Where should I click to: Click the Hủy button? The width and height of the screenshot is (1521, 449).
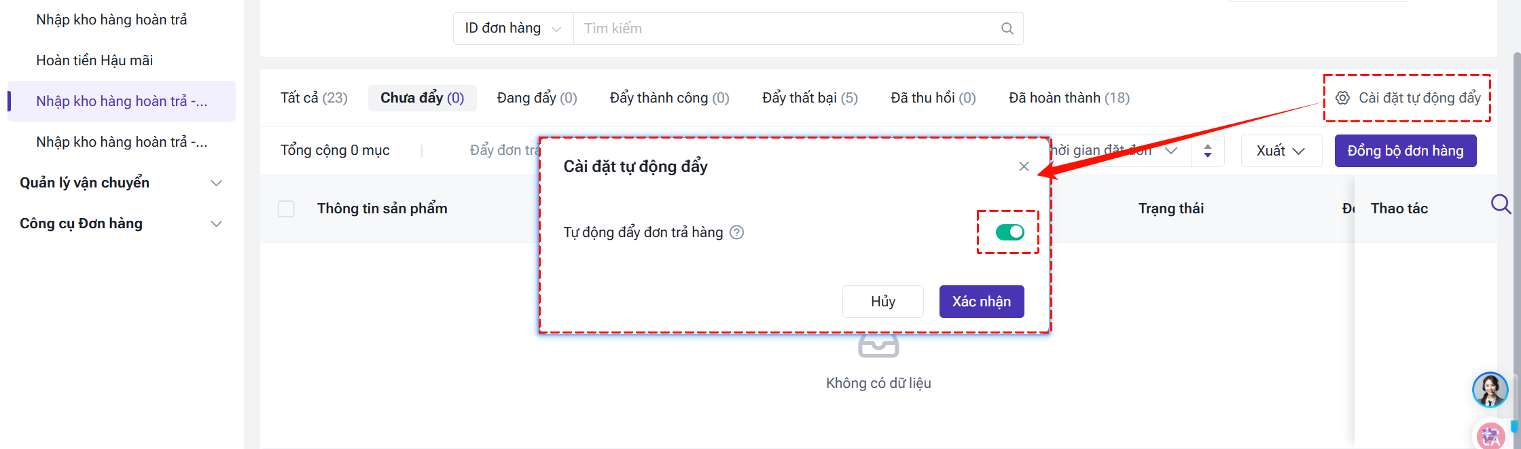click(882, 302)
